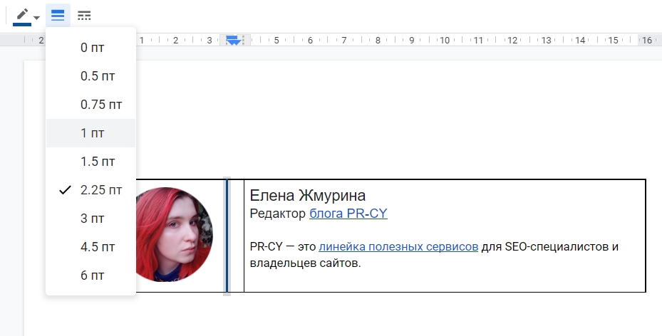
Task: Click the text владельцев сайтов.
Action: click(x=305, y=263)
